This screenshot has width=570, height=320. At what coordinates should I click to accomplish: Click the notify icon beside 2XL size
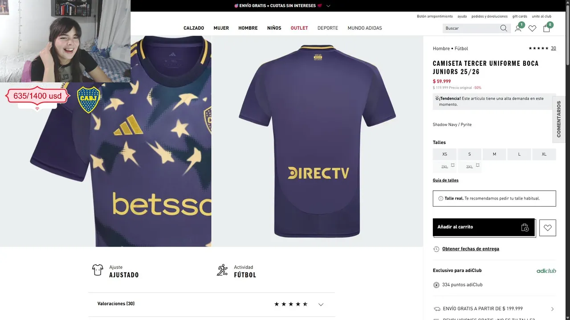[x=452, y=165]
